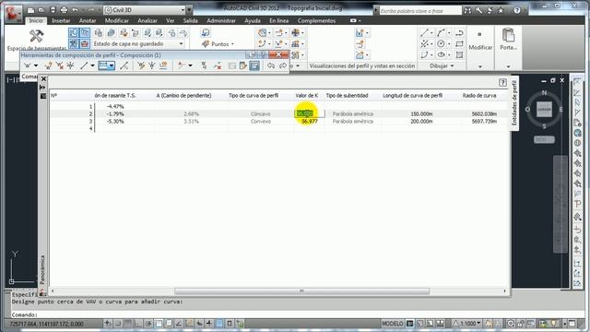Toggle the grid display in status bar
The image size is (590, 332).
pos(128,324)
